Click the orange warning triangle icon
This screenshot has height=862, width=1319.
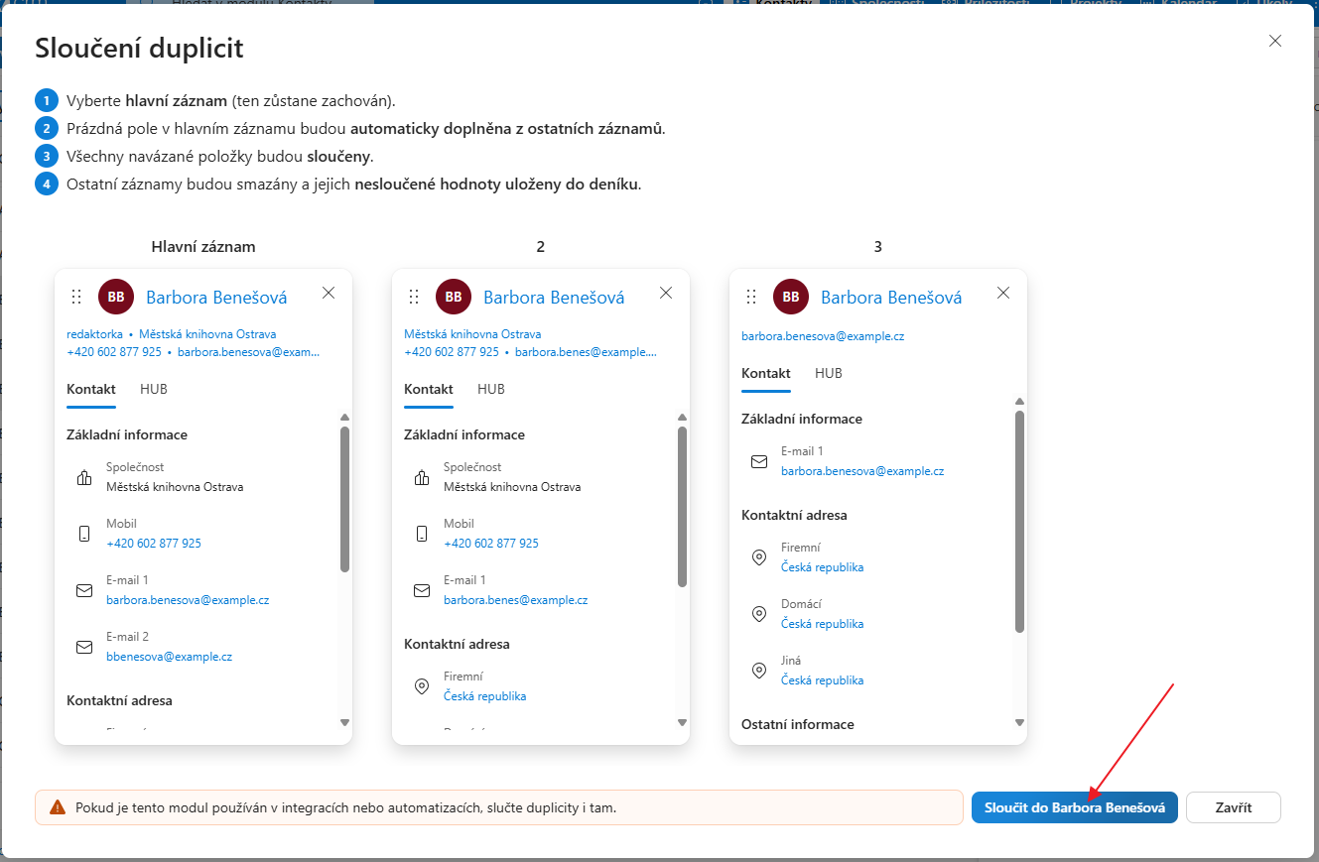(58, 807)
